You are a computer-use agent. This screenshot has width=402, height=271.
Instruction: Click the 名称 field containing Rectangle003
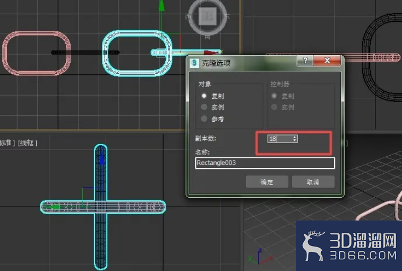click(x=265, y=163)
